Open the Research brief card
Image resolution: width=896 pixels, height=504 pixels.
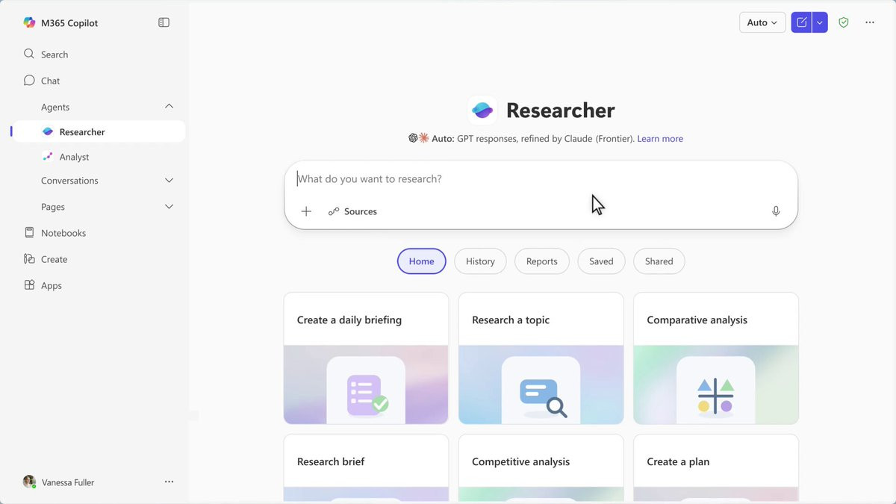(366, 467)
